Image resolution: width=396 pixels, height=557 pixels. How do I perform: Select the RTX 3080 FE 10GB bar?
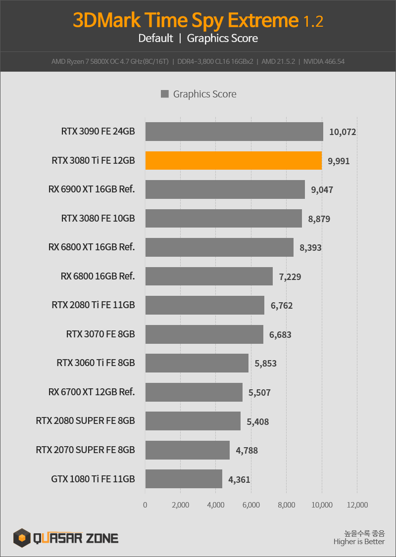click(224, 219)
